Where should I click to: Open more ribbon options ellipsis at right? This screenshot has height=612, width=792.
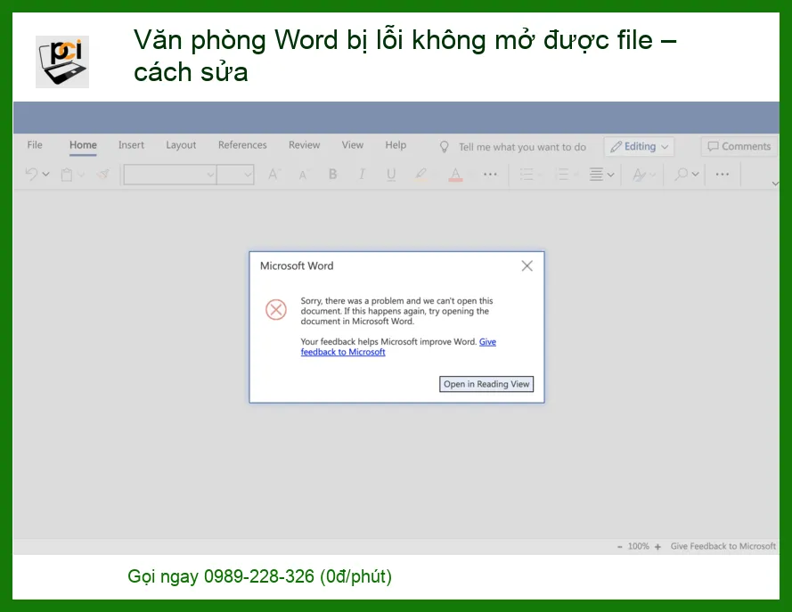point(723,175)
